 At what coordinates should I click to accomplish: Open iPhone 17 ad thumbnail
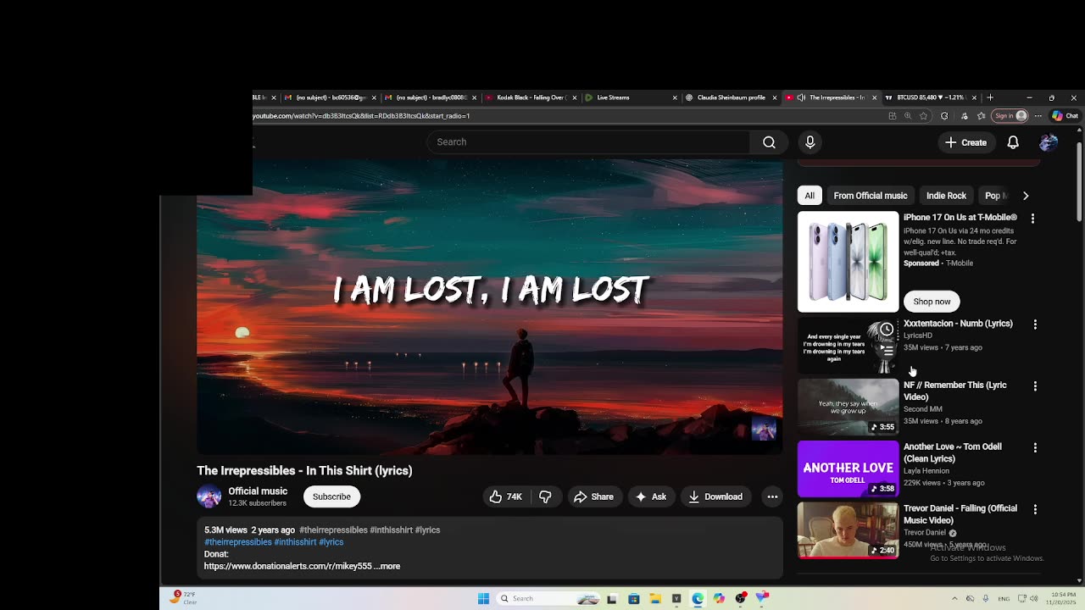(848, 262)
